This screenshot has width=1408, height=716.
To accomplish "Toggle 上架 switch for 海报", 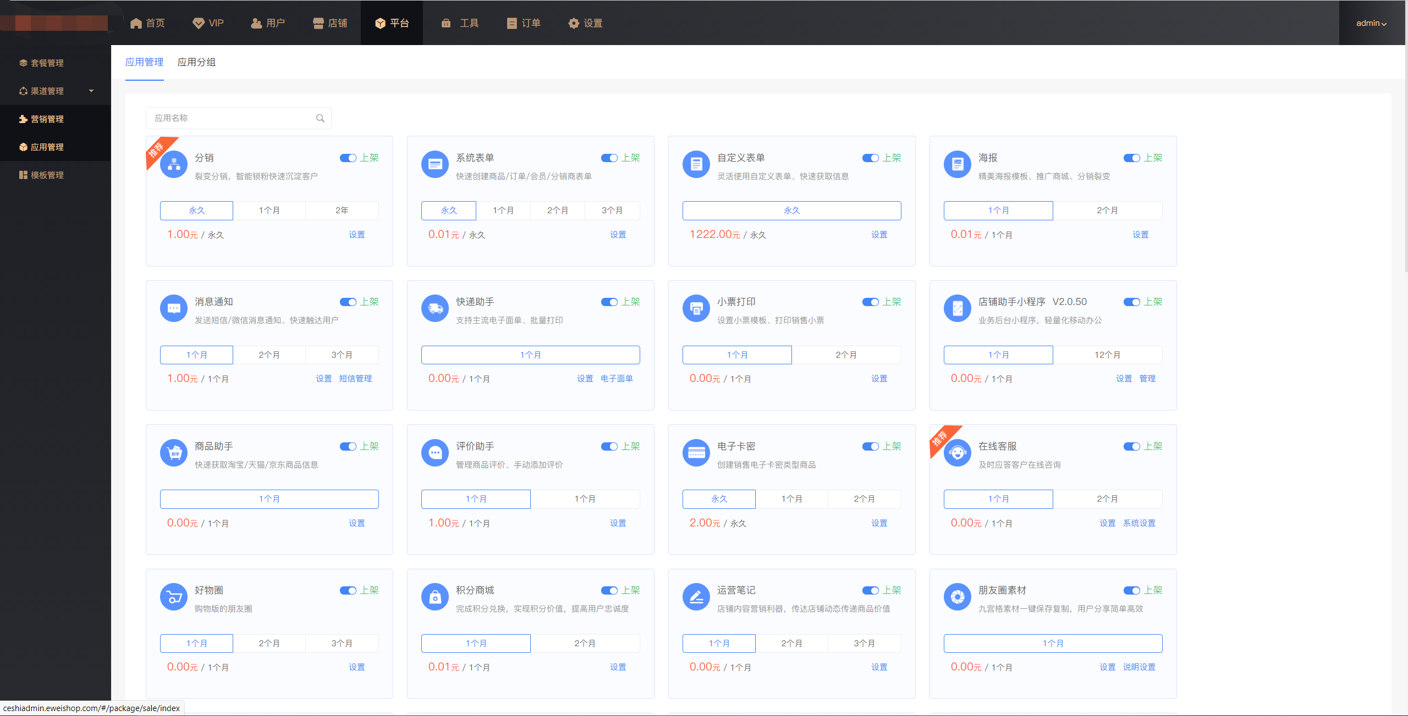I will click(1131, 158).
